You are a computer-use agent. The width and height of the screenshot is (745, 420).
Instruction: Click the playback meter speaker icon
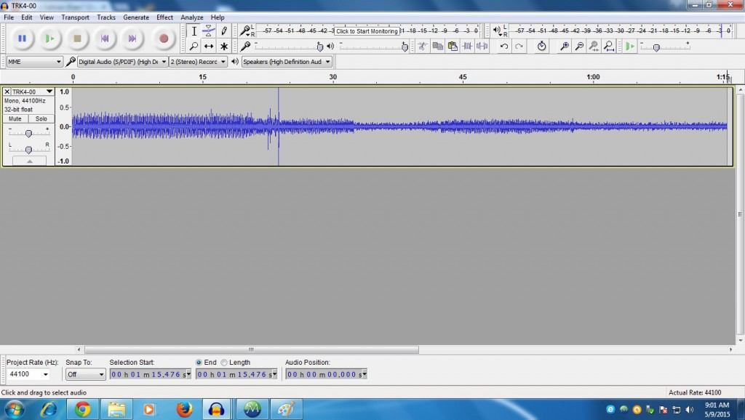click(497, 31)
